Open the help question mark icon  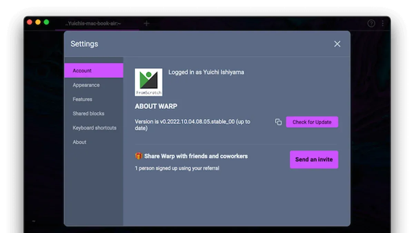click(371, 23)
